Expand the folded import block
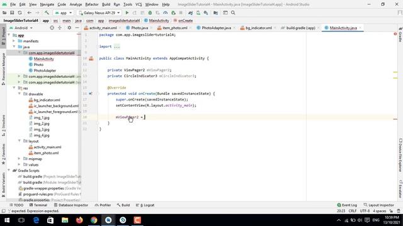The width and height of the screenshot is (403, 226). [x=116, y=46]
